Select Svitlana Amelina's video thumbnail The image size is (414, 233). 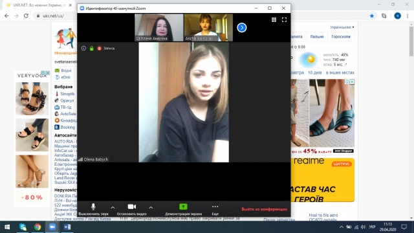coord(159,27)
